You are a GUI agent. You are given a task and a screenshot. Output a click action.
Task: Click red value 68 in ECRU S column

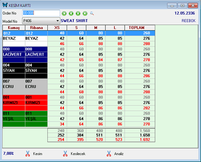[x=81, y=92]
